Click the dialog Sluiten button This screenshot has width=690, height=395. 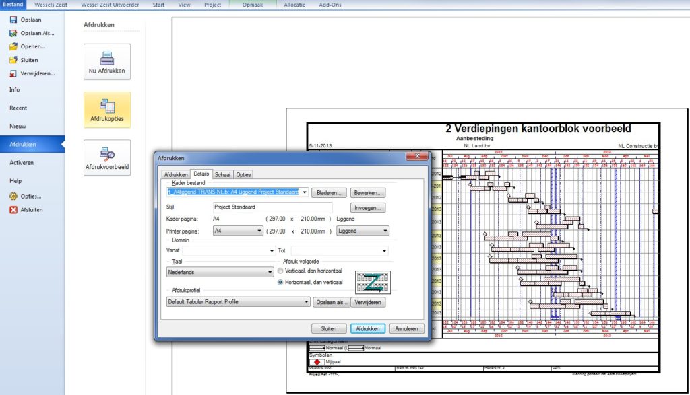tap(329, 328)
